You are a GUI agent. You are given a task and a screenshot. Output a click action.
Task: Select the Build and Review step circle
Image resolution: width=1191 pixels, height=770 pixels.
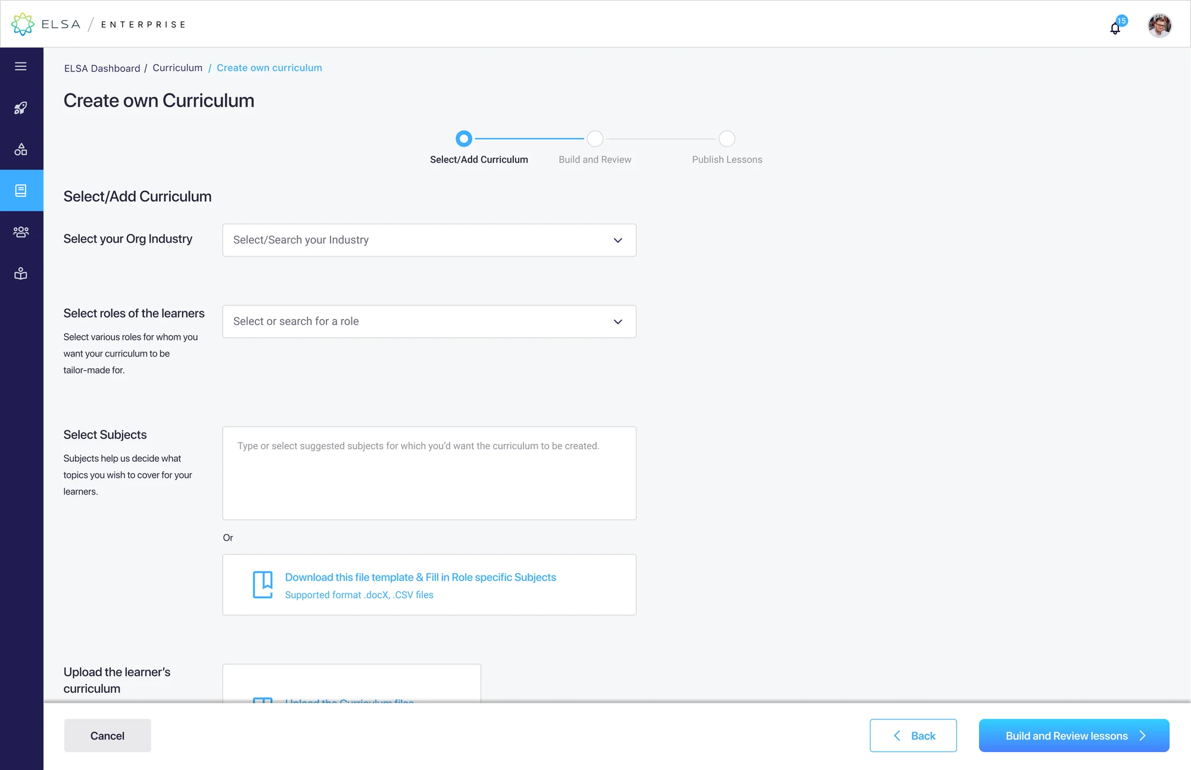(595, 139)
